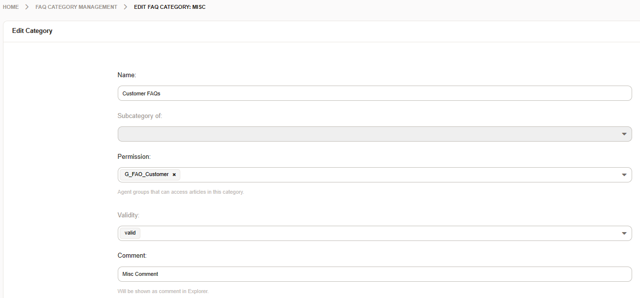The height and width of the screenshot is (298, 640).
Task: Click the Validity: field label
Action: [129, 215]
